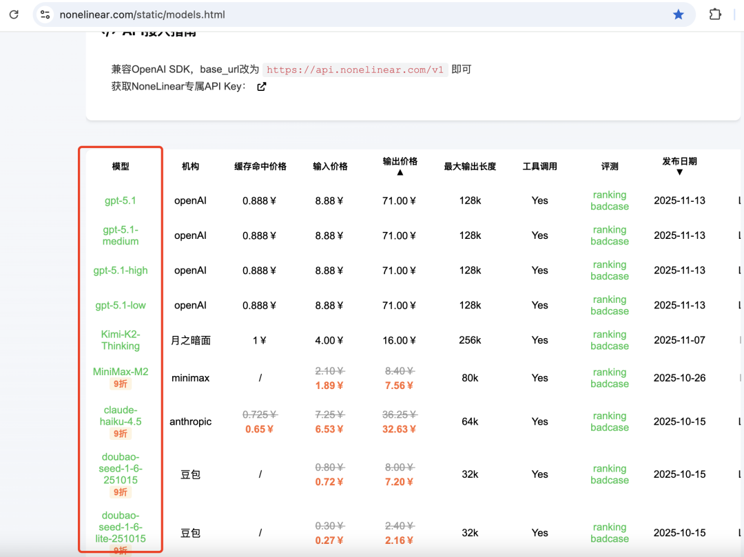Open the Kimi-K2-Thinking model link
The image size is (744, 557).
click(x=121, y=340)
